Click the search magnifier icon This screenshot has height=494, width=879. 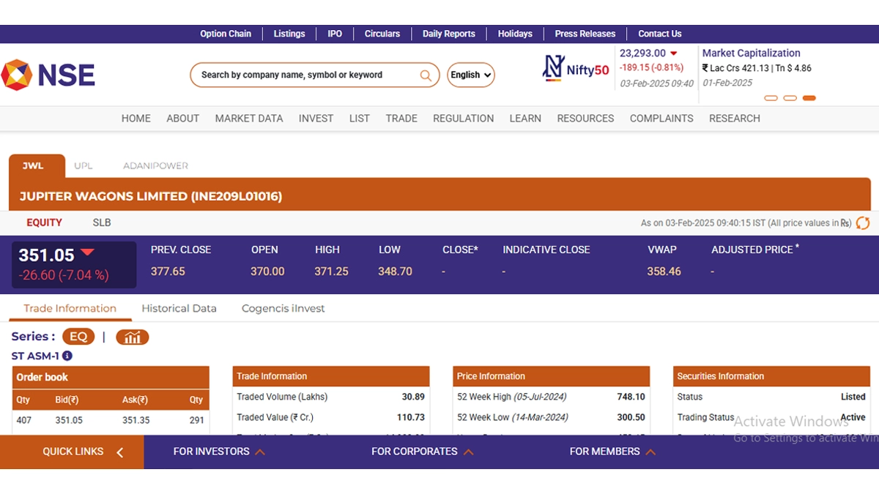426,75
